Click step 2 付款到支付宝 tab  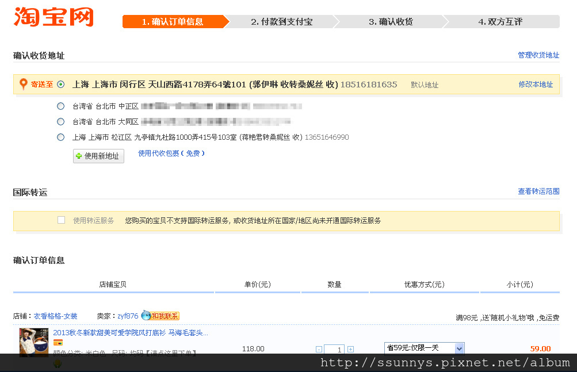coord(281,22)
